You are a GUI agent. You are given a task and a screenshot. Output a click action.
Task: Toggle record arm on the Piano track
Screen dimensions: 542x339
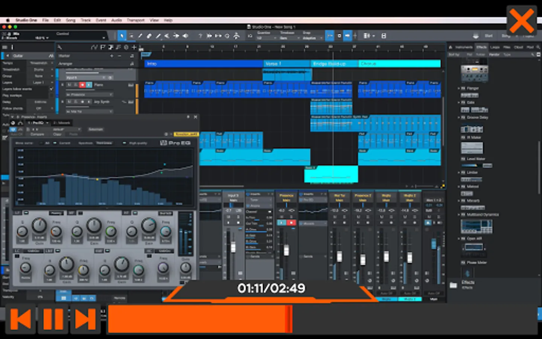point(82,85)
